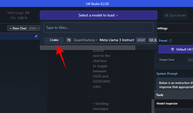This screenshot has width=193, height=113.
Task: Click the Danger Zone discard button
Action: (x=190, y=60)
